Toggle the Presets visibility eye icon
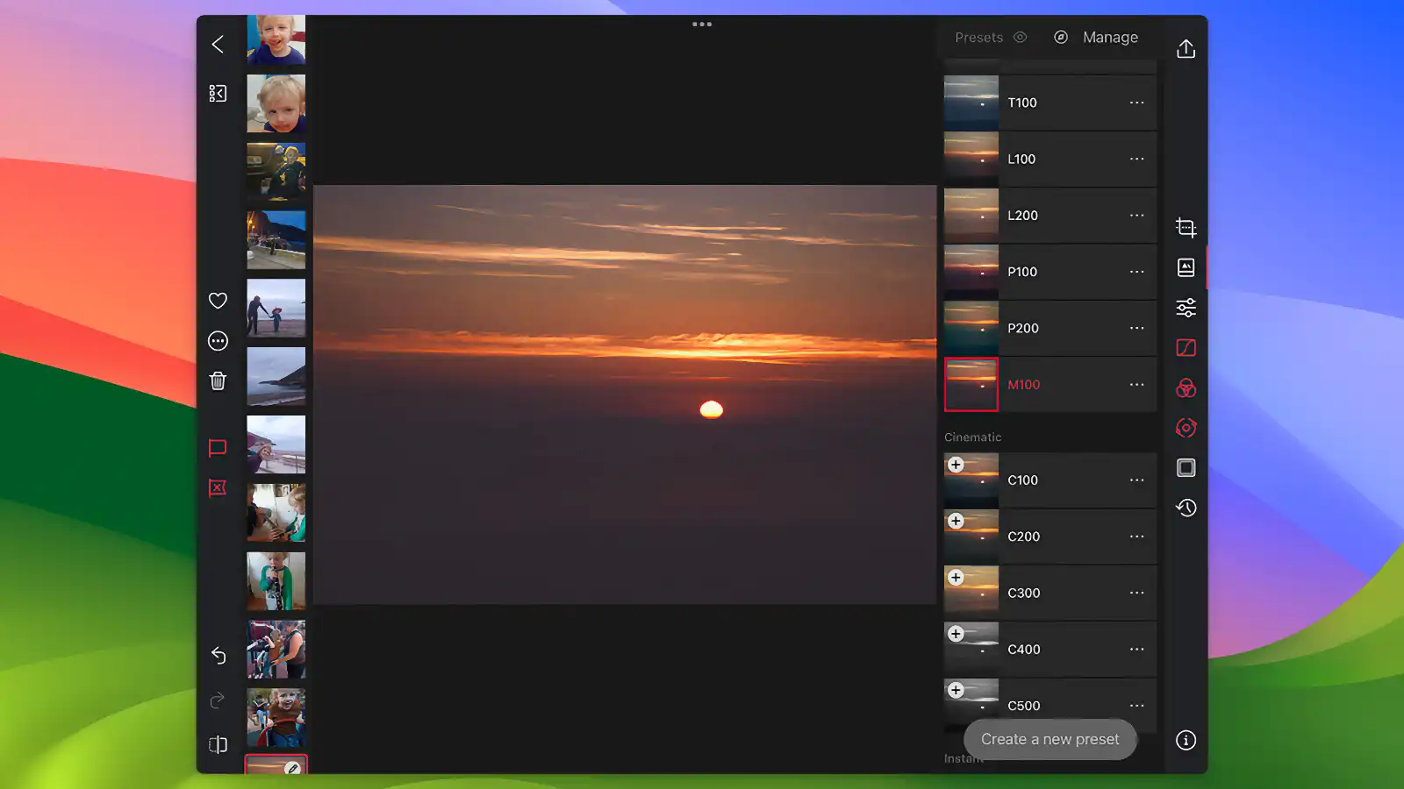 tap(1020, 37)
